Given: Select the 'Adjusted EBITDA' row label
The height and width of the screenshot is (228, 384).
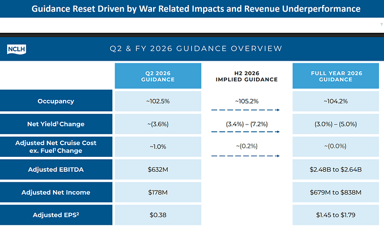Looking at the screenshot, I should coord(56,170).
